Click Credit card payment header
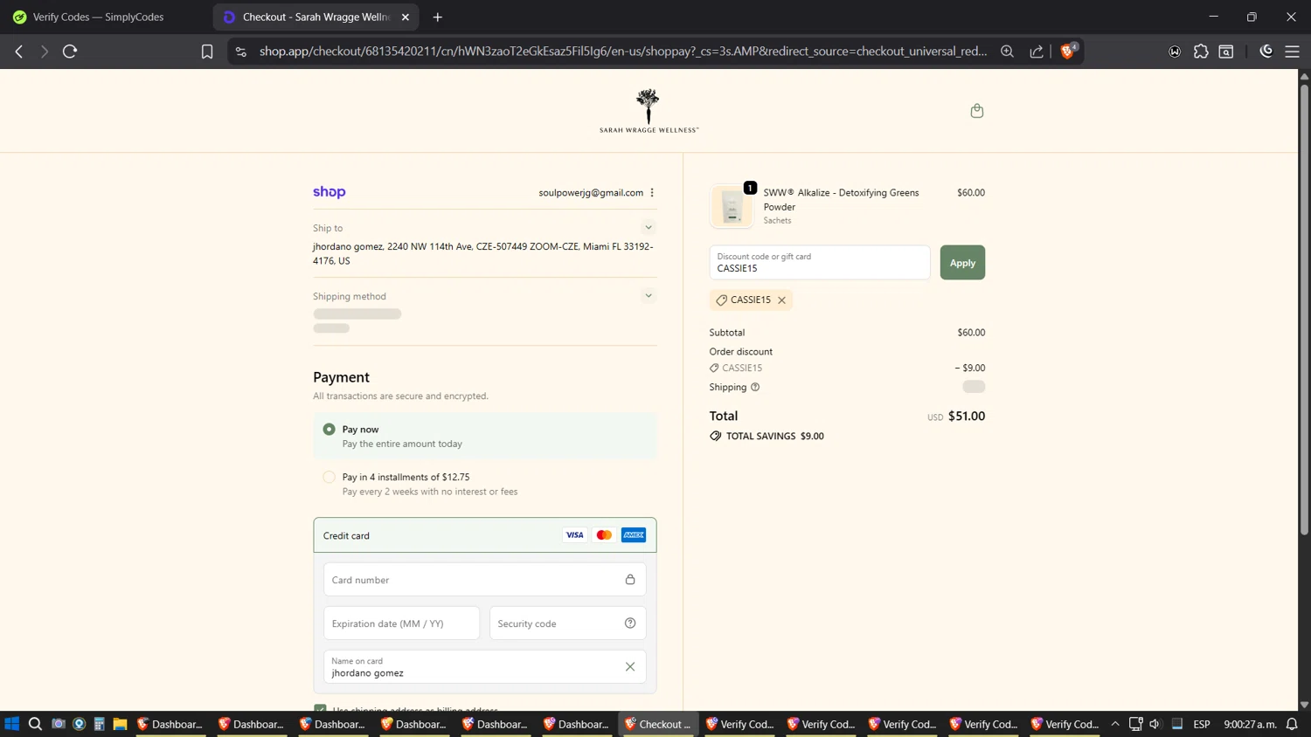The image size is (1311, 737). (x=484, y=535)
